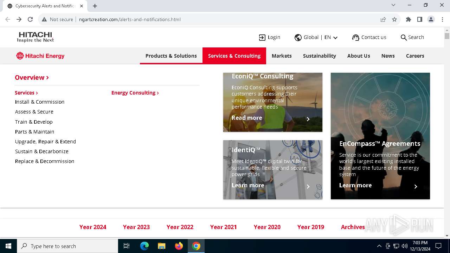
Task: Click the share page icon in address bar
Action: 383,19
